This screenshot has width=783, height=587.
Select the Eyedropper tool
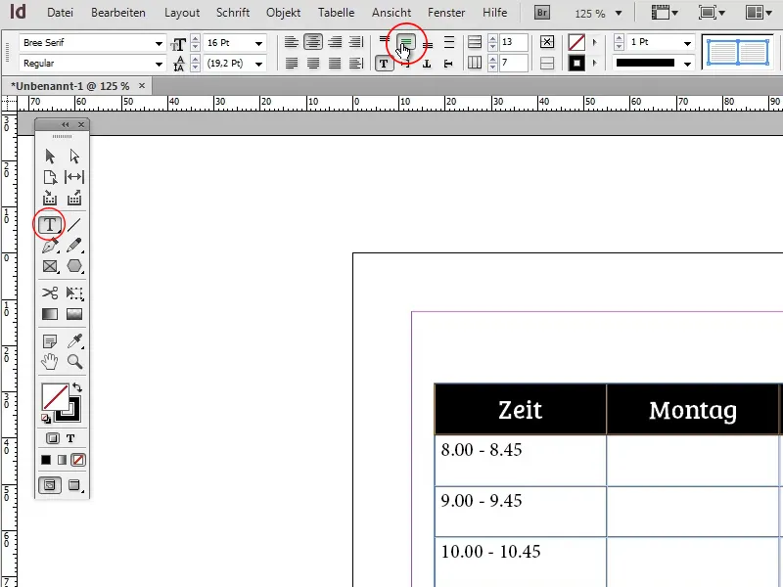(75, 340)
